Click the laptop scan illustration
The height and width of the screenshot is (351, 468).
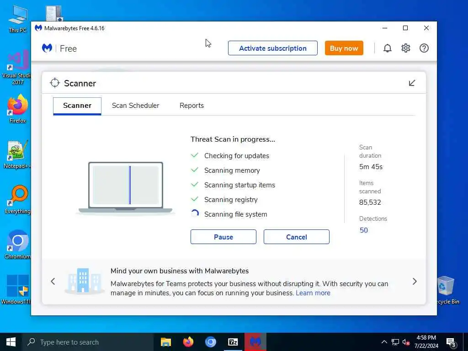coord(126,188)
